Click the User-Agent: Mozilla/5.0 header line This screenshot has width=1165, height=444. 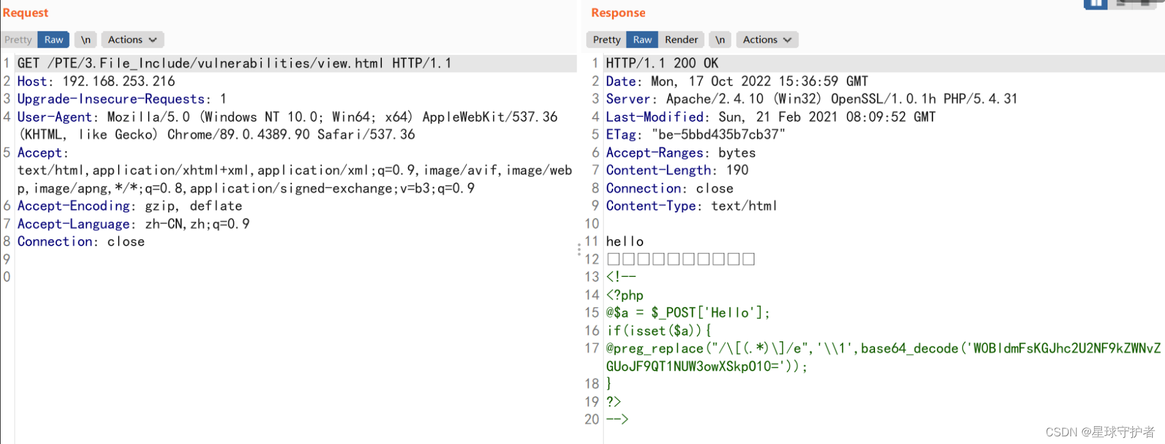click(x=287, y=117)
